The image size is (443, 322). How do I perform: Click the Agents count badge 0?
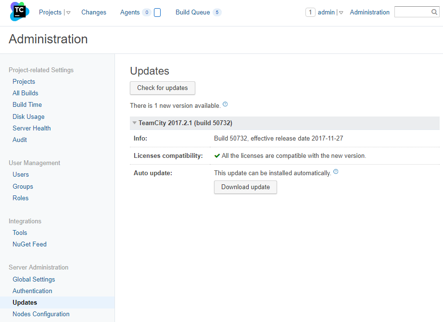coord(147,13)
